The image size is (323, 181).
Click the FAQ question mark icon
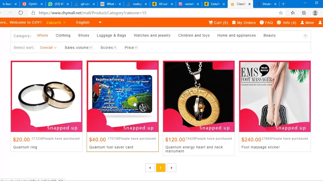pos(262,22)
